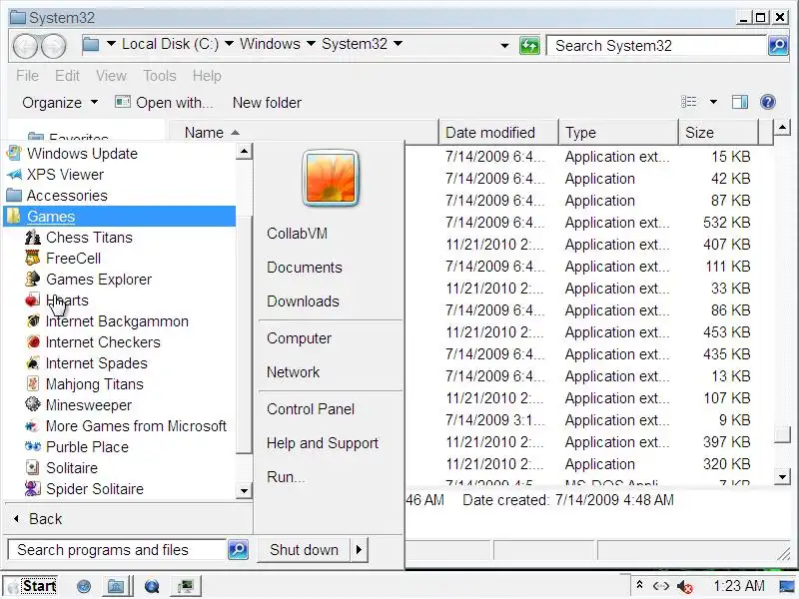This screenshot has width=799, height=599.
Task: Open Downloads from Start menu
Action: (303, 301)
